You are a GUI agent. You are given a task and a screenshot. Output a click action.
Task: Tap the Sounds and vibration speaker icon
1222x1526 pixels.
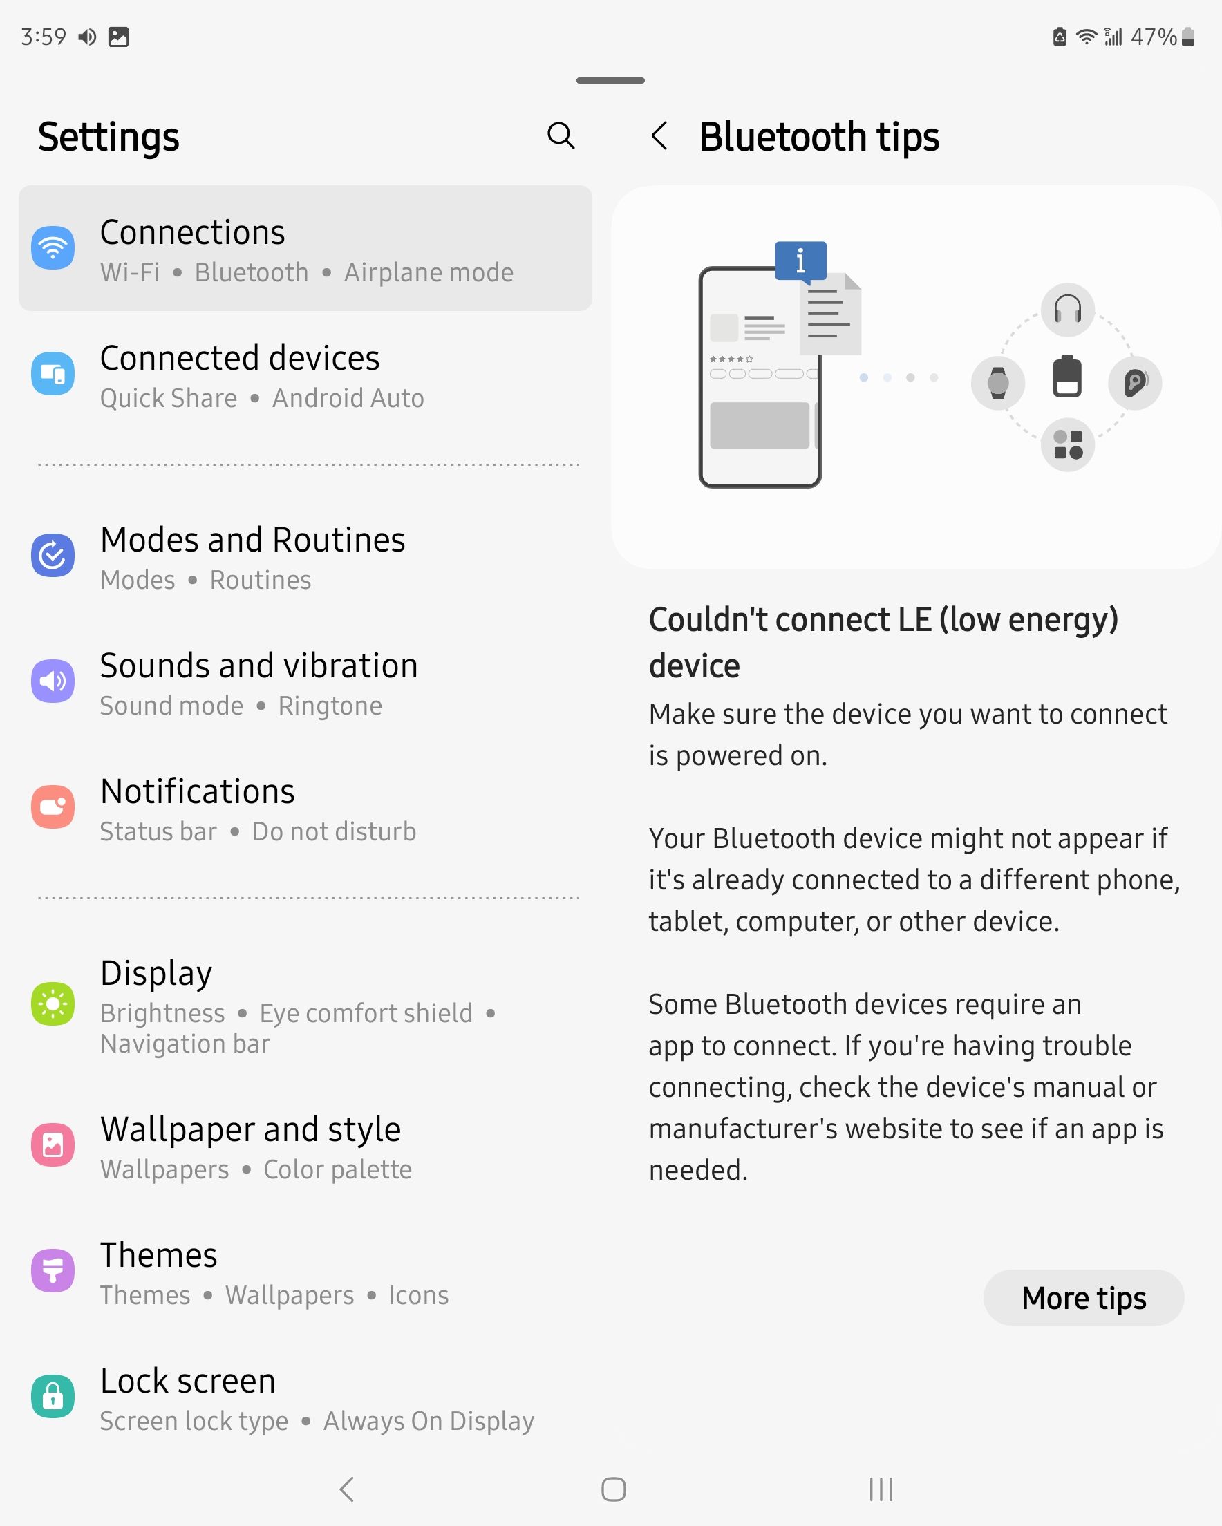tap(53, 681)
